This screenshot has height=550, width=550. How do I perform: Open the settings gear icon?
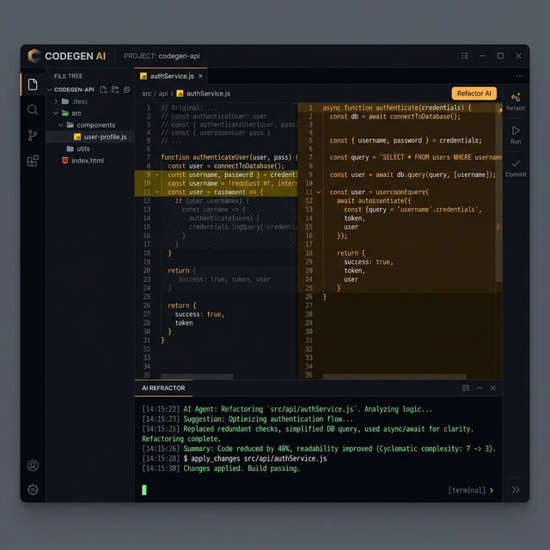[33, 489]
